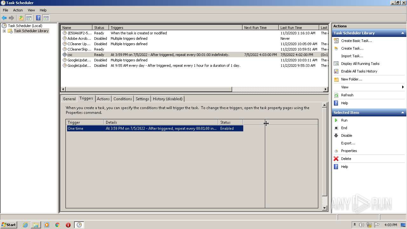Click the Up one level folder icon

point(21,18)
